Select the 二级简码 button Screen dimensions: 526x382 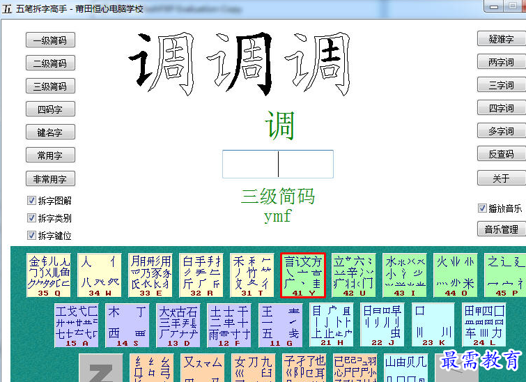point(50,63)
